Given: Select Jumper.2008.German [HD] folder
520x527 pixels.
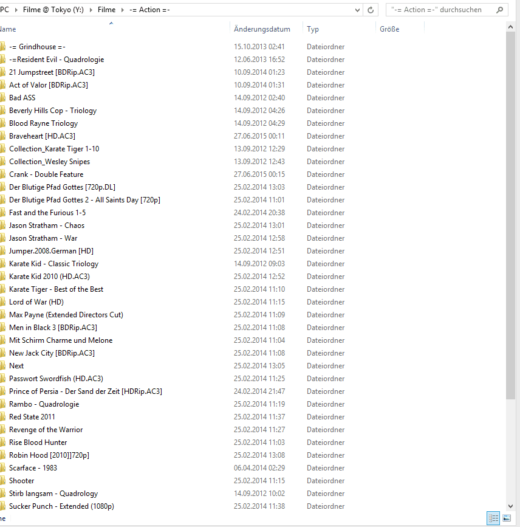Looking at the screenshot, I should [x=51, y=251].
